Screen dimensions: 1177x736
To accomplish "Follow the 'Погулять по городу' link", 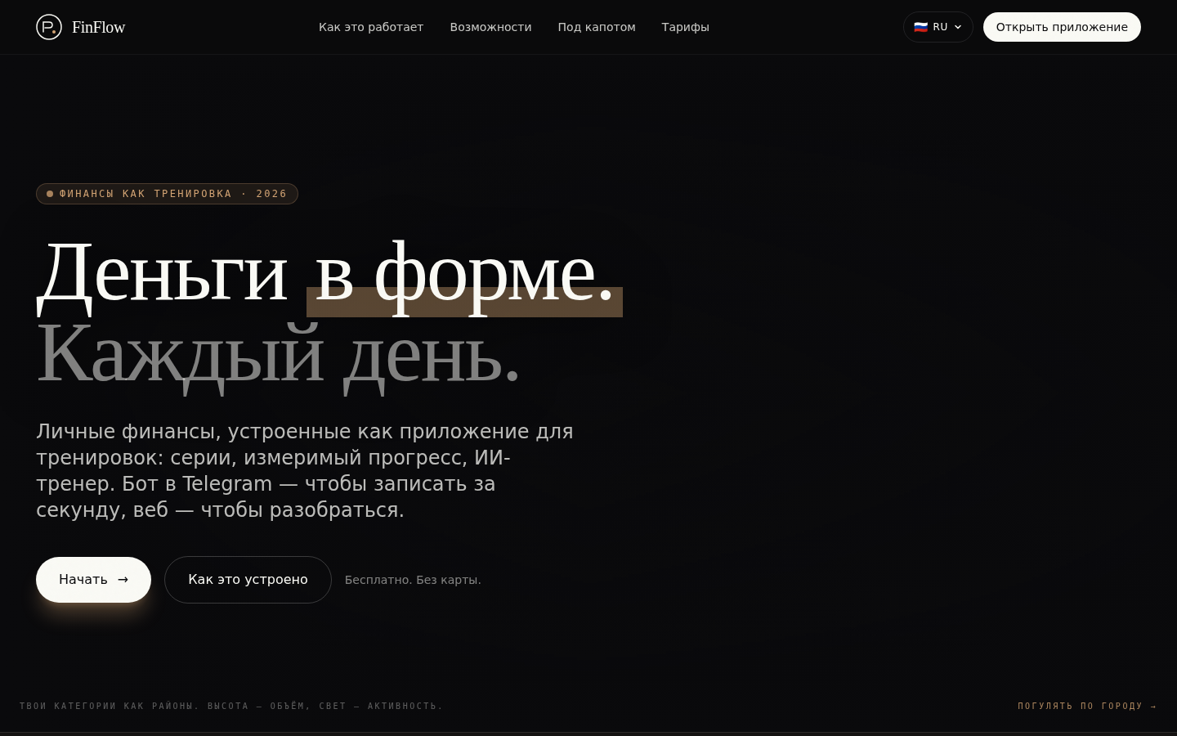I will point(1087,706).
